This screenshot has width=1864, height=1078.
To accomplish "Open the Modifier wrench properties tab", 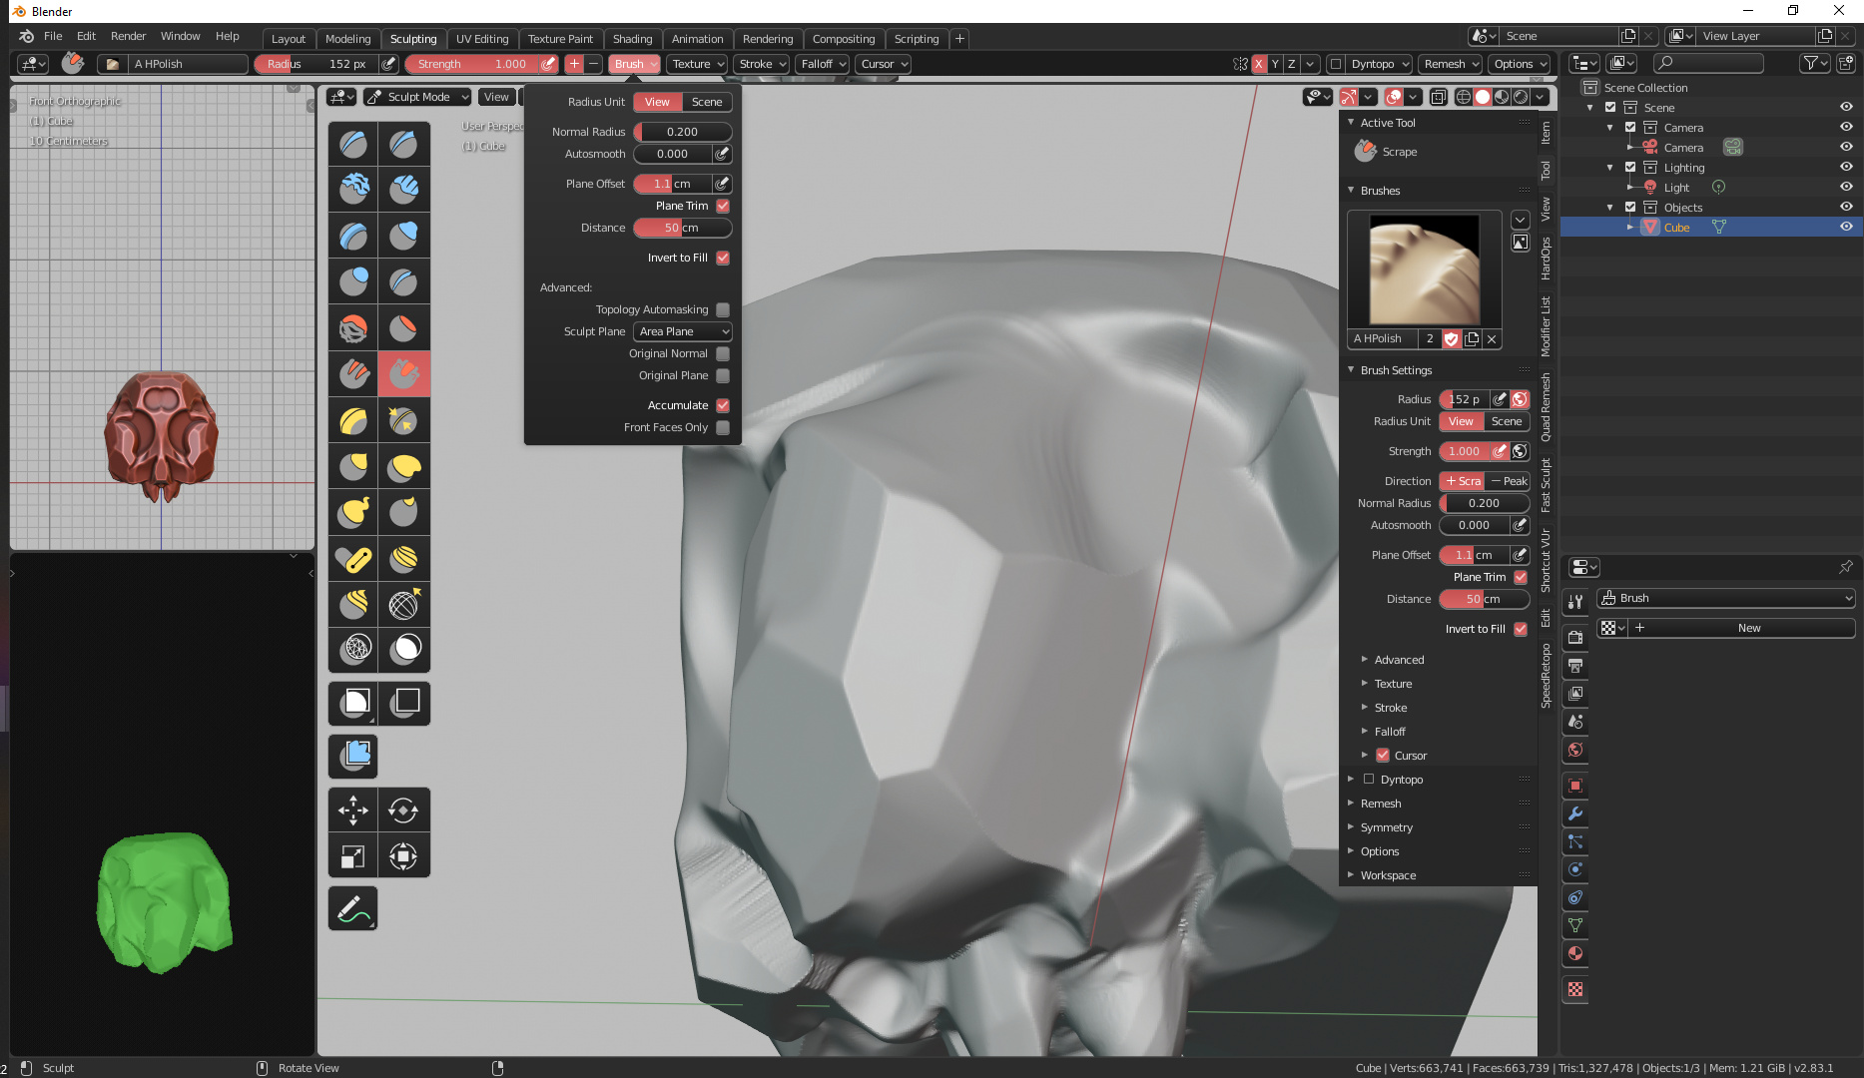I will click(1575, 813).
